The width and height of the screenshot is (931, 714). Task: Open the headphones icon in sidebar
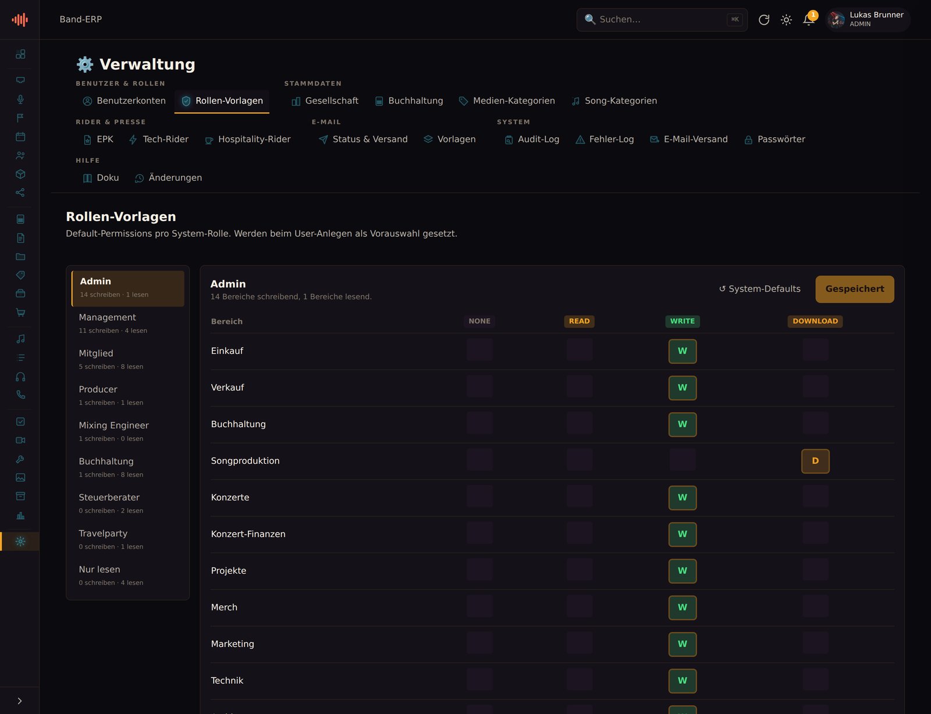(x=20, y=376)
